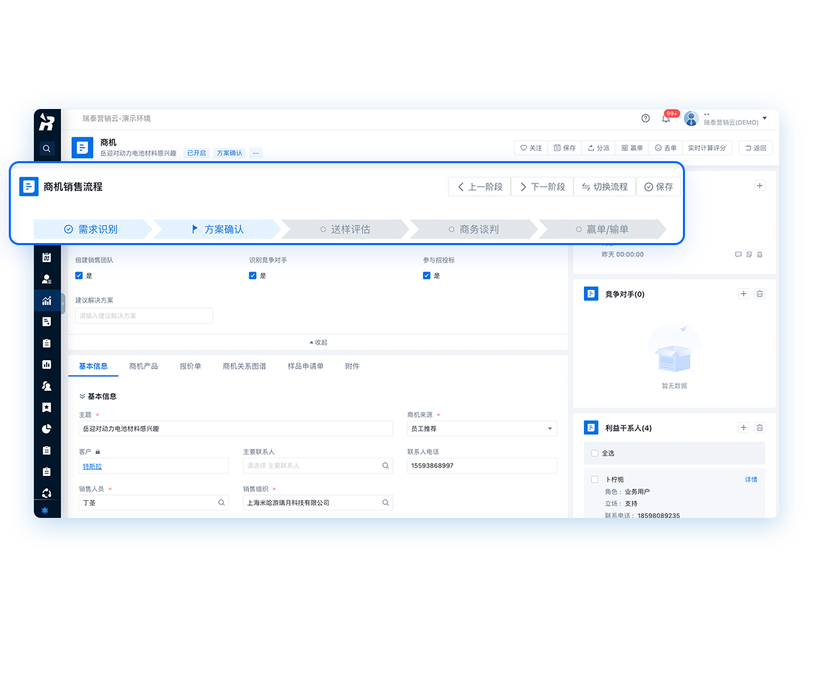Open the 特斯拉 customer link

[92, 465]
